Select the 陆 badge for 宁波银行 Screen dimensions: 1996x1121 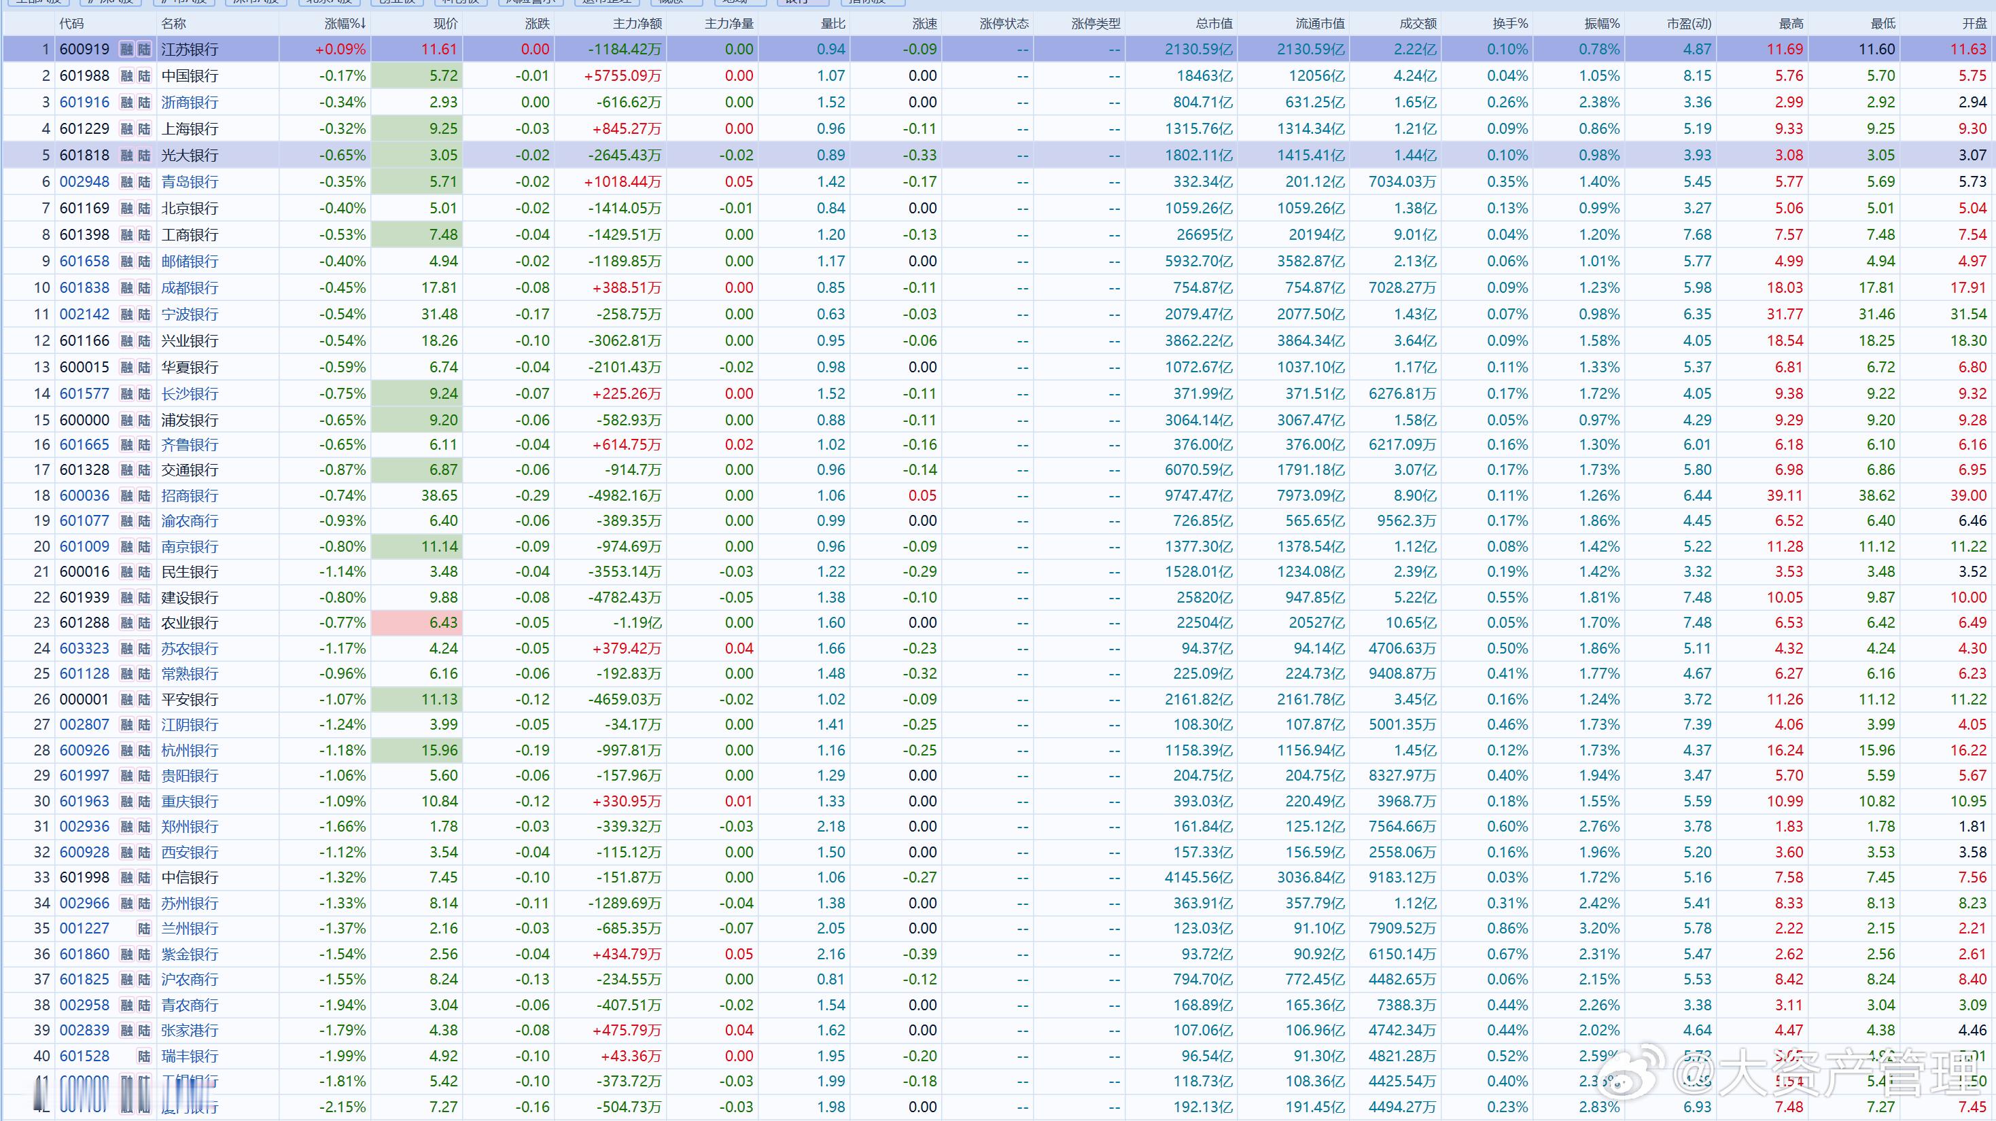[x=144, y=315]
